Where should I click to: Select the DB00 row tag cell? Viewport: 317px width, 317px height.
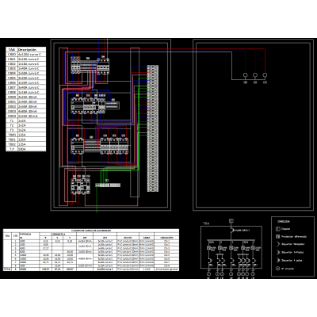[12, 97]
